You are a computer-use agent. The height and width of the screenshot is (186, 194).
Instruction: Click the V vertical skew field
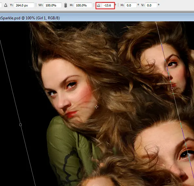151,5
